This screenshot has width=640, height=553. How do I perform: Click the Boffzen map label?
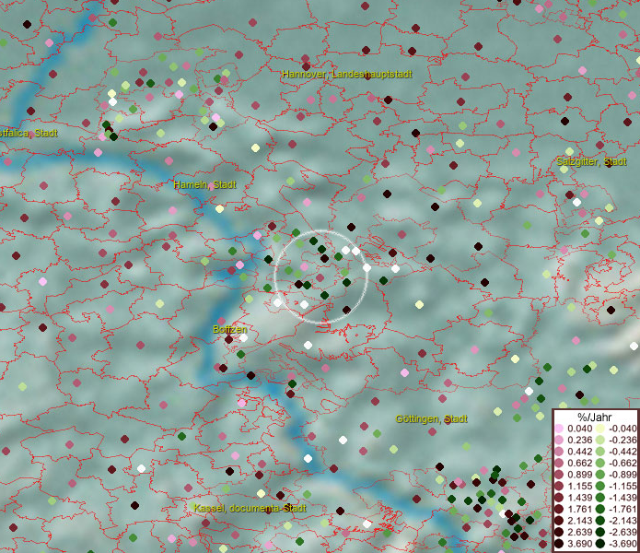(x=230, y=329)
